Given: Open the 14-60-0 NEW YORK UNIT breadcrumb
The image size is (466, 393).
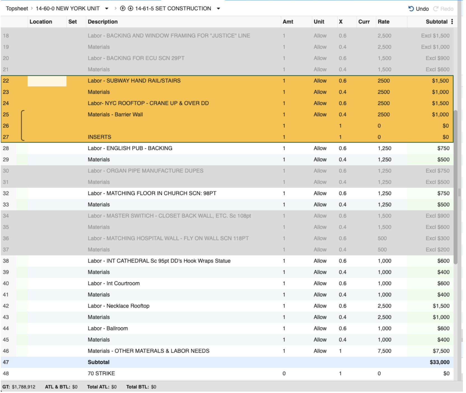Looking at the screenshot, I should (68, 8).
